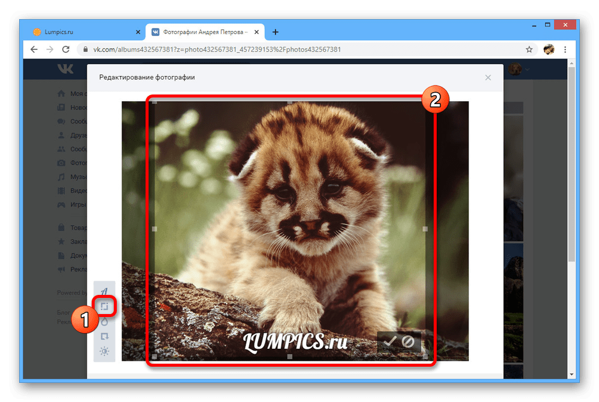The image size is (599, 402).
Task: Click the page vertical scrollbar thumb
Action: pyautogui.click(x=571, y=164)
